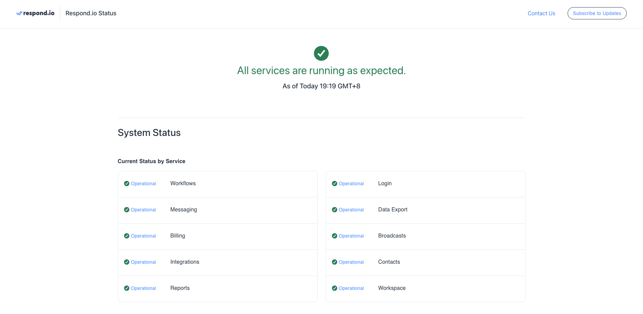Click the operational status icon beside Workflows

tap(127, 183)
